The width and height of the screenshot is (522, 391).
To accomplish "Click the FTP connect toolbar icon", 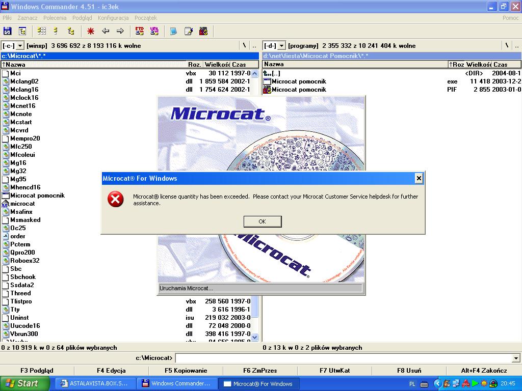I will coord(139,31).
